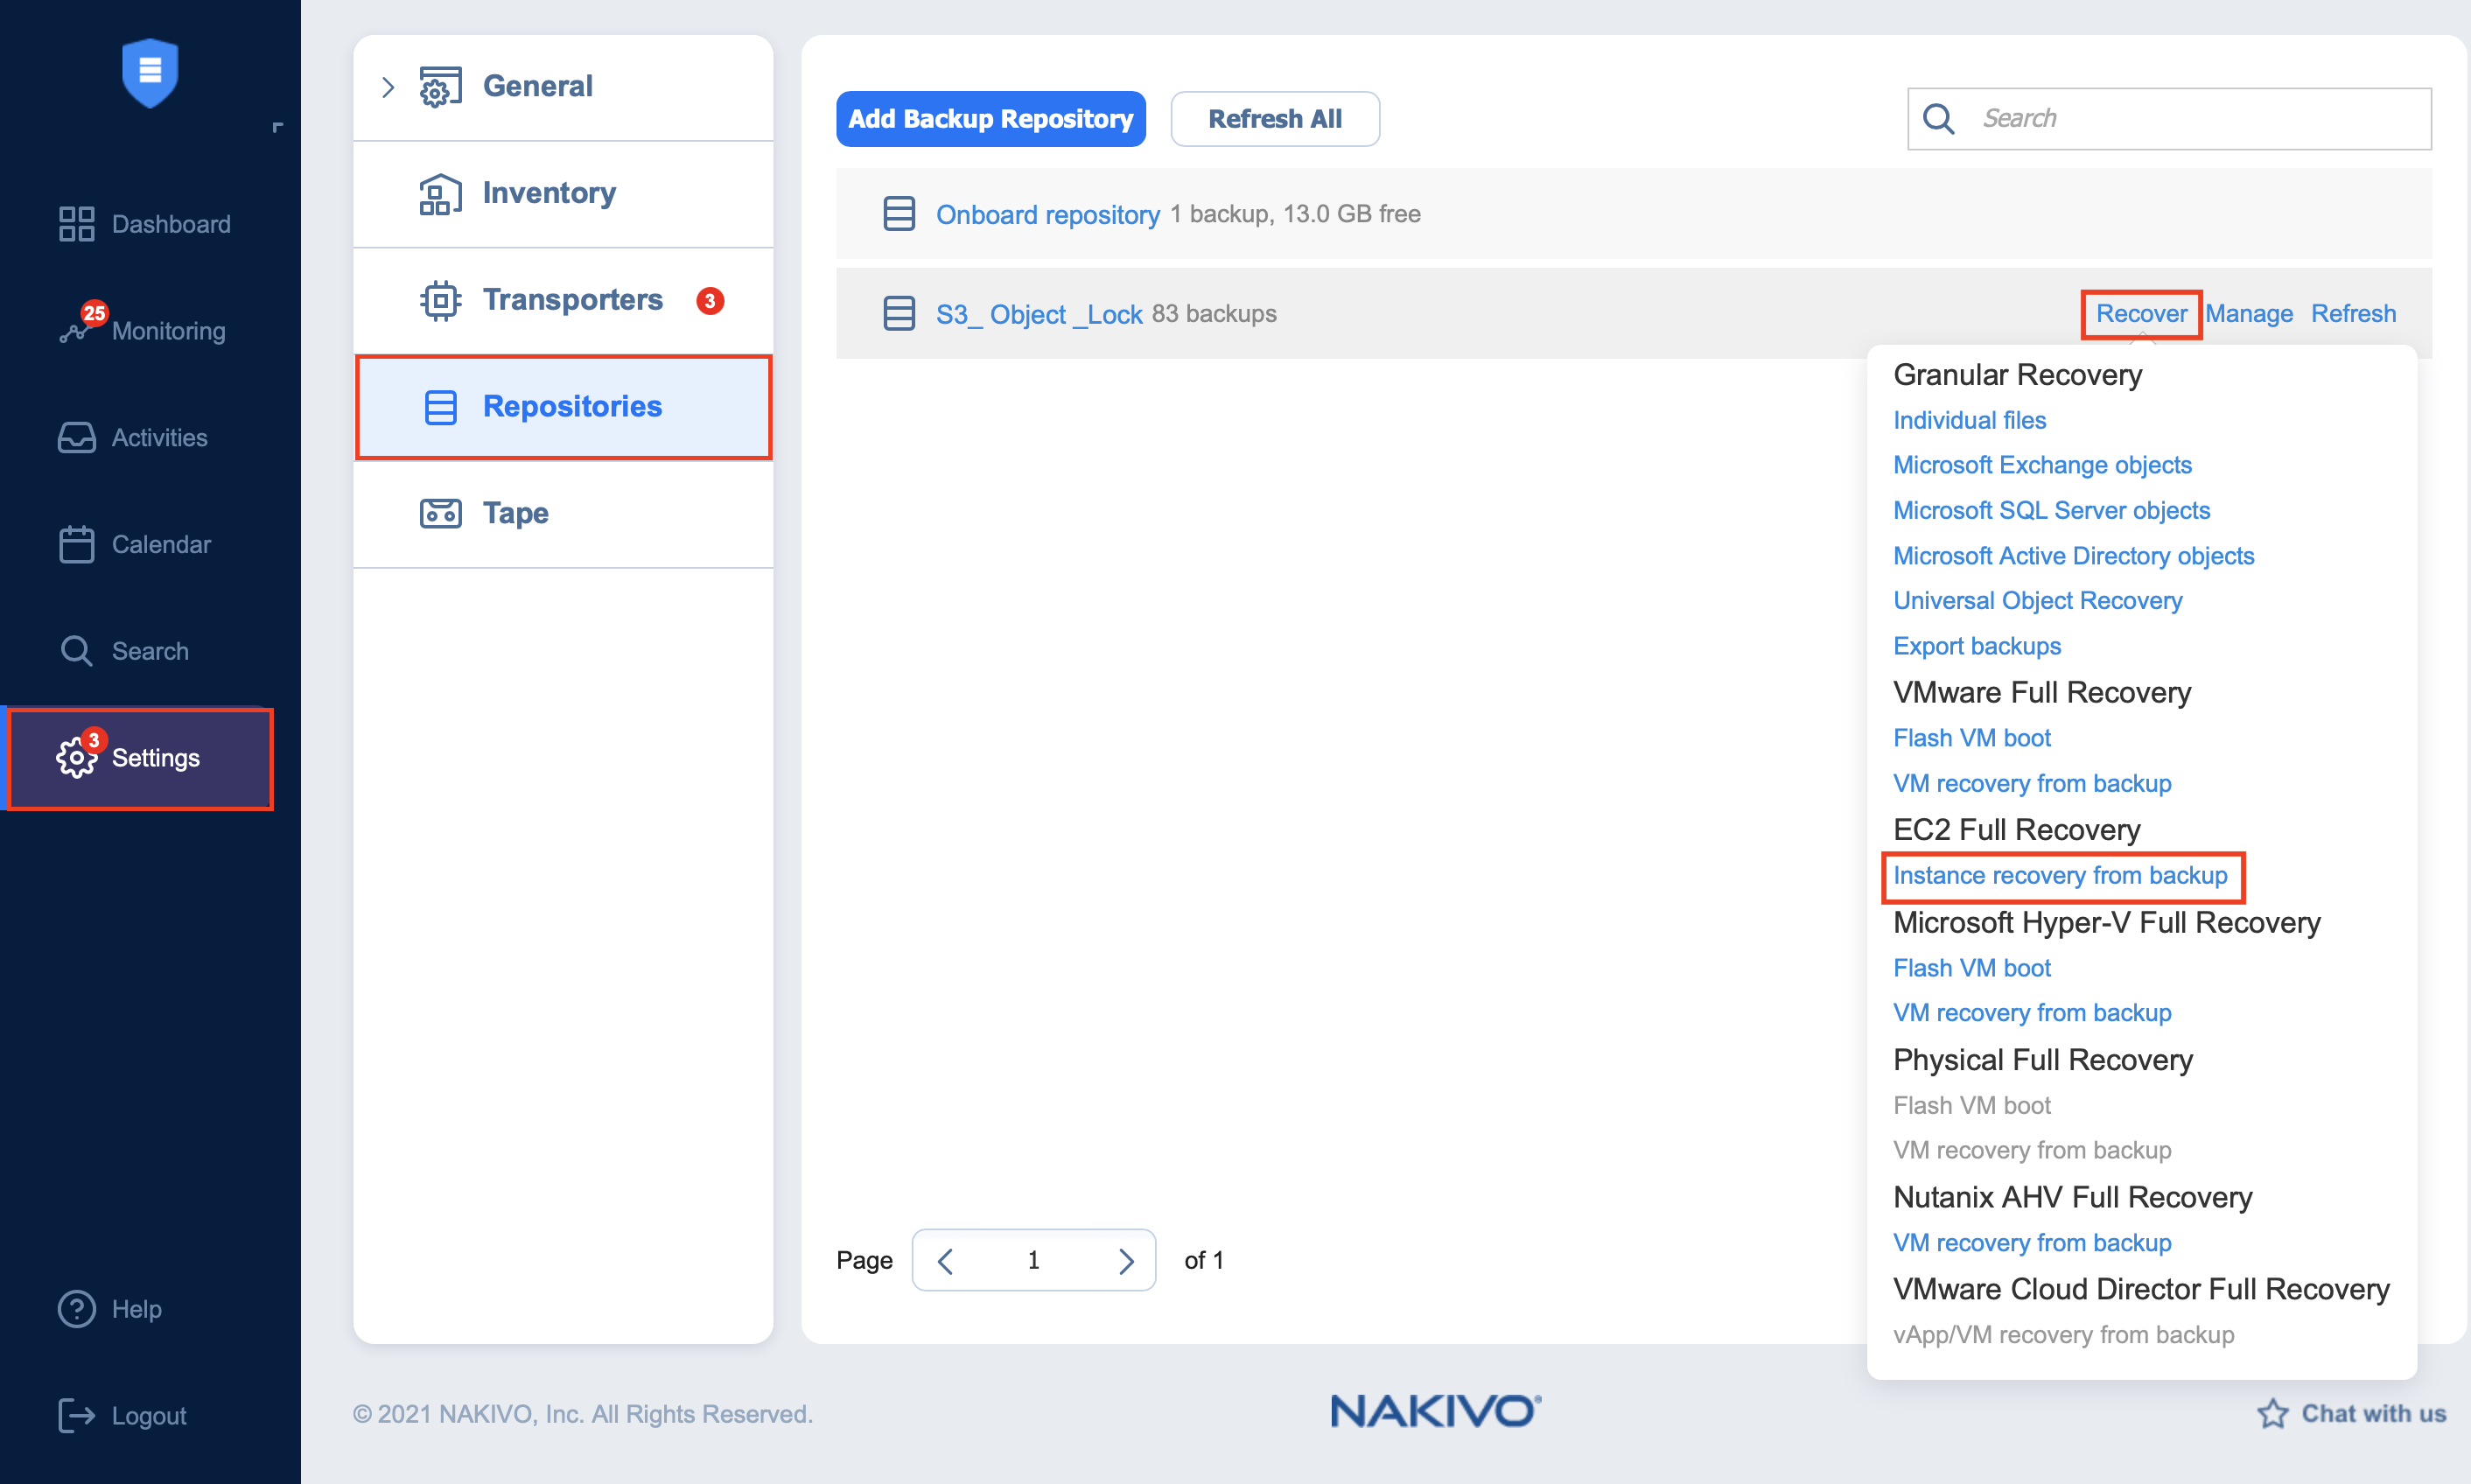
Task: Open the Onboard repository link
Action: click(1047, 214)
